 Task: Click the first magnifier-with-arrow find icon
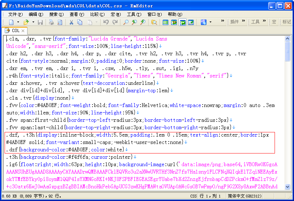tap(134, 22)
